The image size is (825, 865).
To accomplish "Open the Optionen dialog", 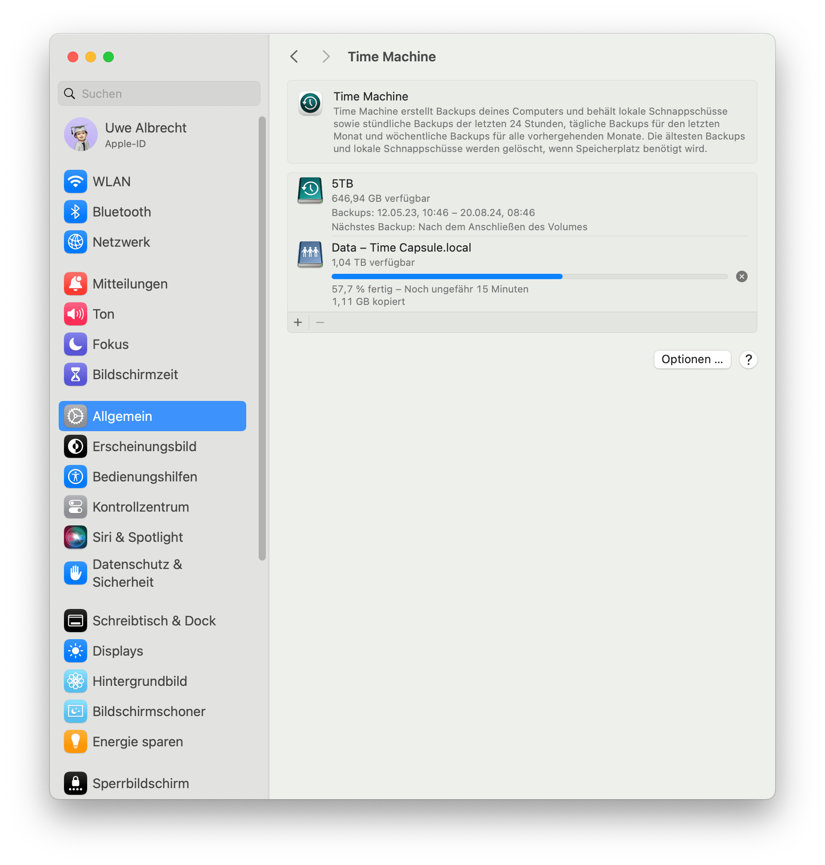I will coord(692,359).
